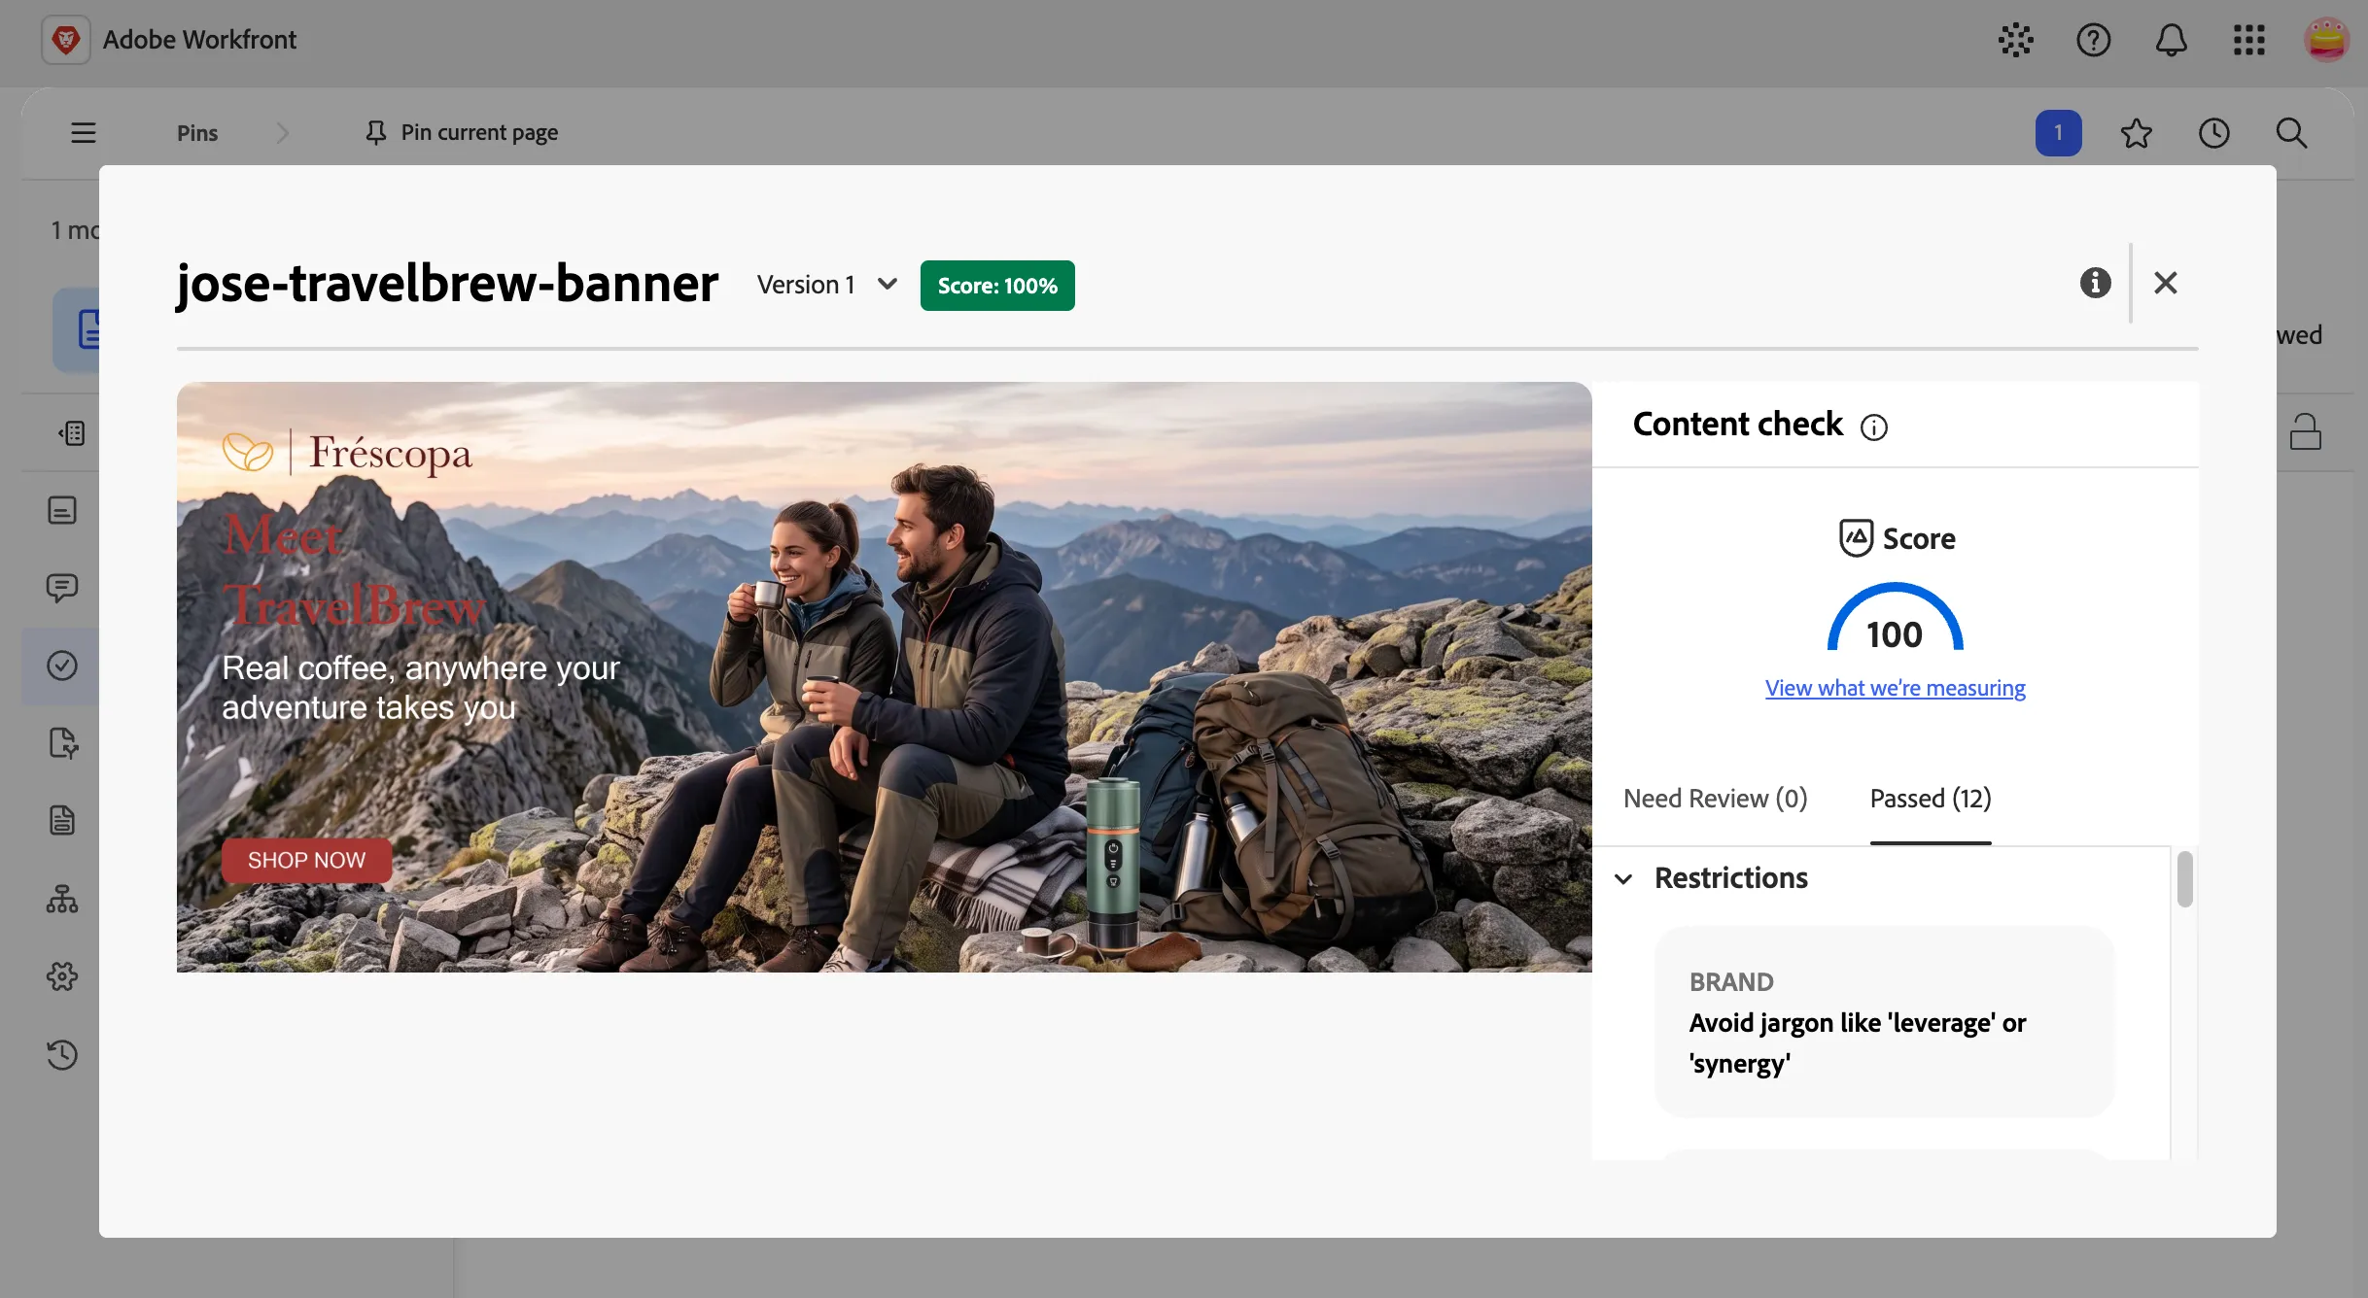Collapse the Restrictions section

[1622, 878]
